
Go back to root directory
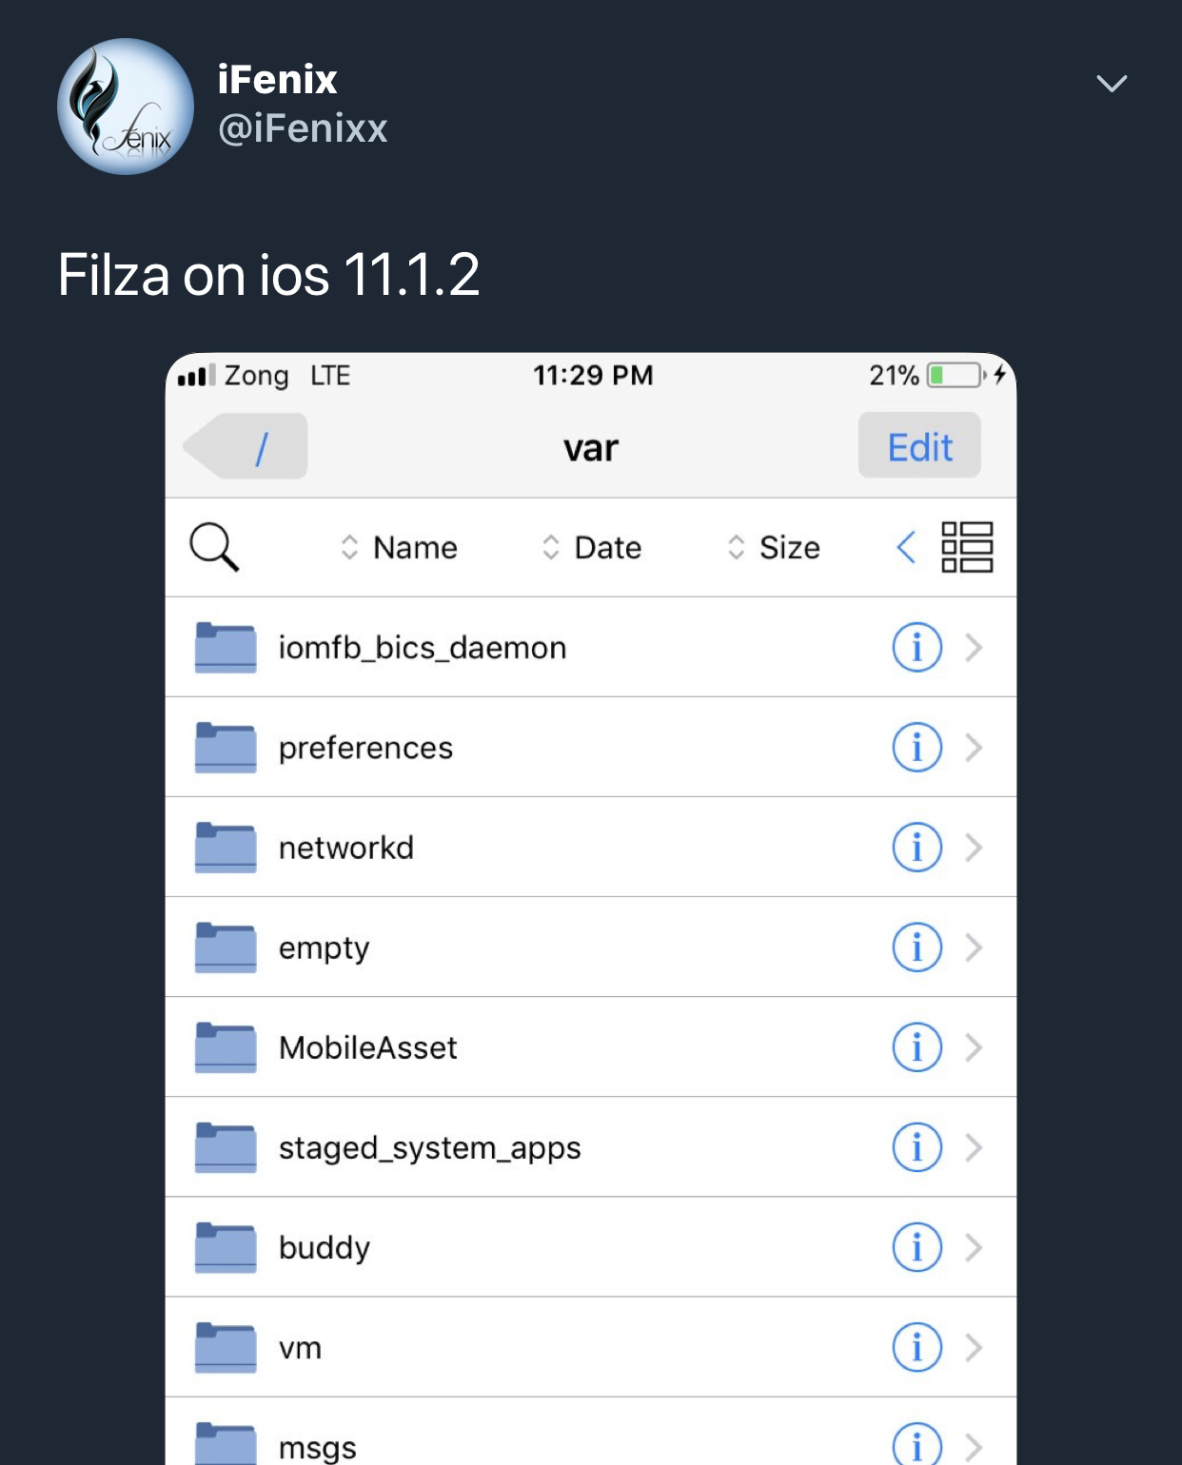(x=246, y=446)
